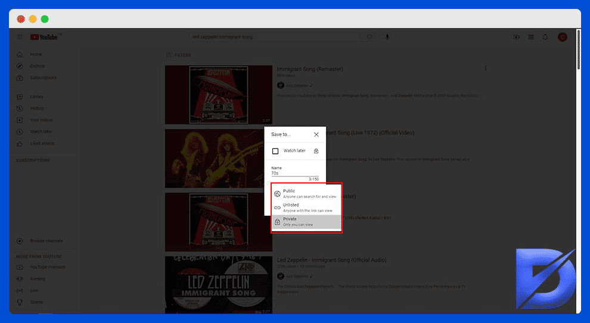The width and height of the screenshot is (590, 323).
Task: Open title Immigrant Song (Remaster)
Action: pyautogui.click(x=310, y=69)
